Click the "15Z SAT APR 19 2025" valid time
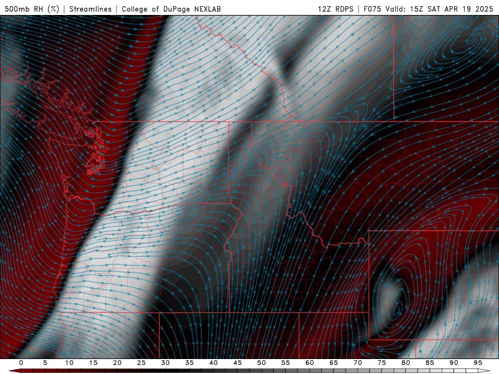Screen dimensions: 499x374 pos(452,9)
